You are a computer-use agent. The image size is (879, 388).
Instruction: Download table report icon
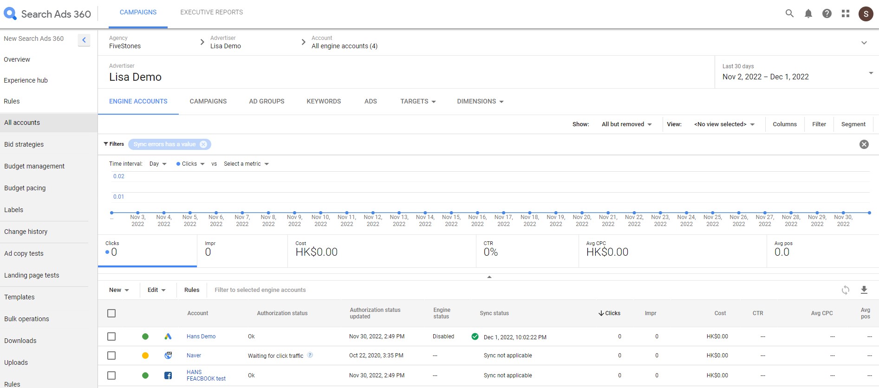[x=864, y=290]
